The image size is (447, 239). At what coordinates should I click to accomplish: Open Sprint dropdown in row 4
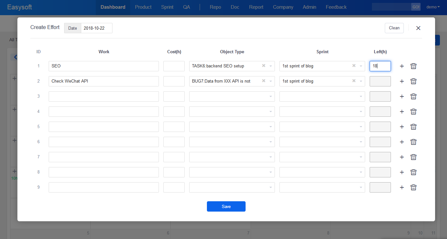pyautogui.click(x=322, y=112)
